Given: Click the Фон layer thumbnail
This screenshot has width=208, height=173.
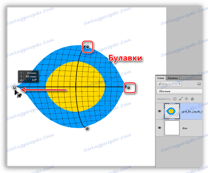Looking at the screenshot, I should click(172, 128).
